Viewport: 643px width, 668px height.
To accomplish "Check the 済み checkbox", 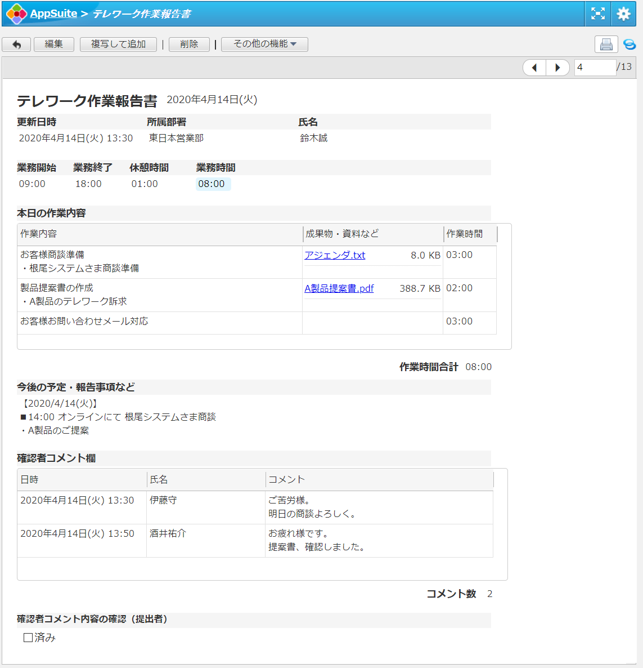I will click(x=28, y=638).
